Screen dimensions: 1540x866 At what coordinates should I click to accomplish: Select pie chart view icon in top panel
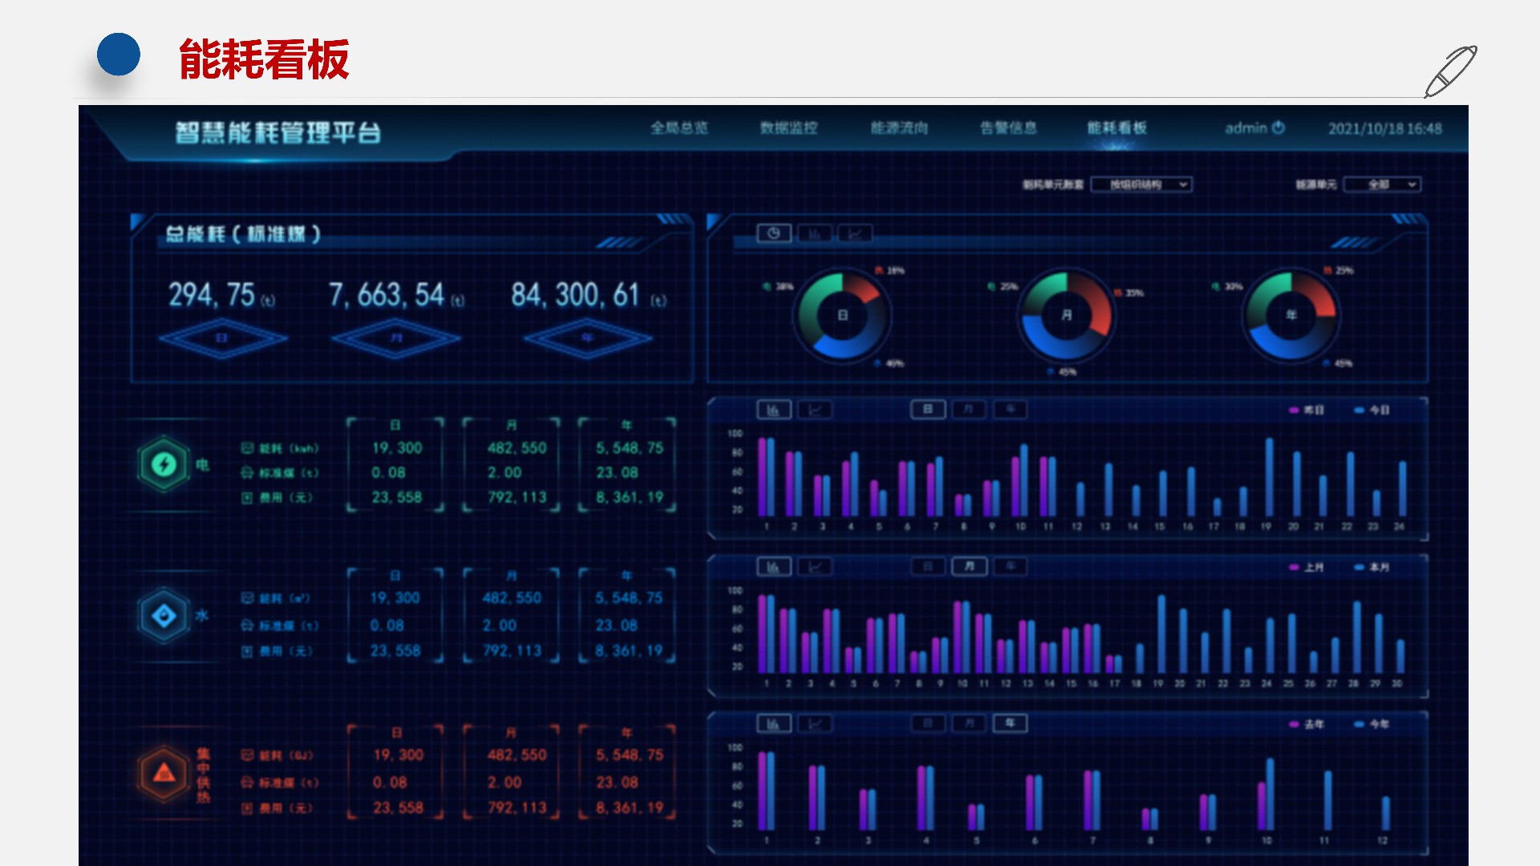(x=774, y=233)
